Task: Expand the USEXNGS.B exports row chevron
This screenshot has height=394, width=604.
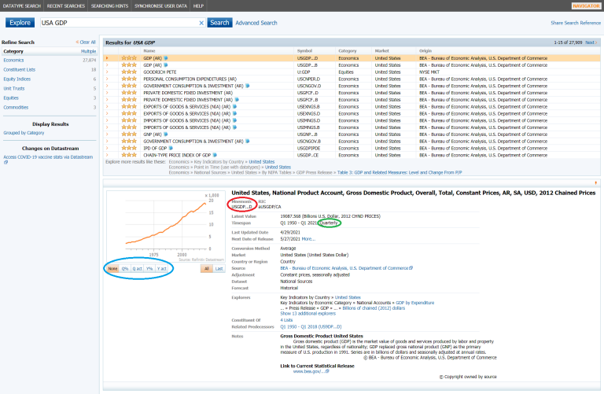Action: point(107,107)
